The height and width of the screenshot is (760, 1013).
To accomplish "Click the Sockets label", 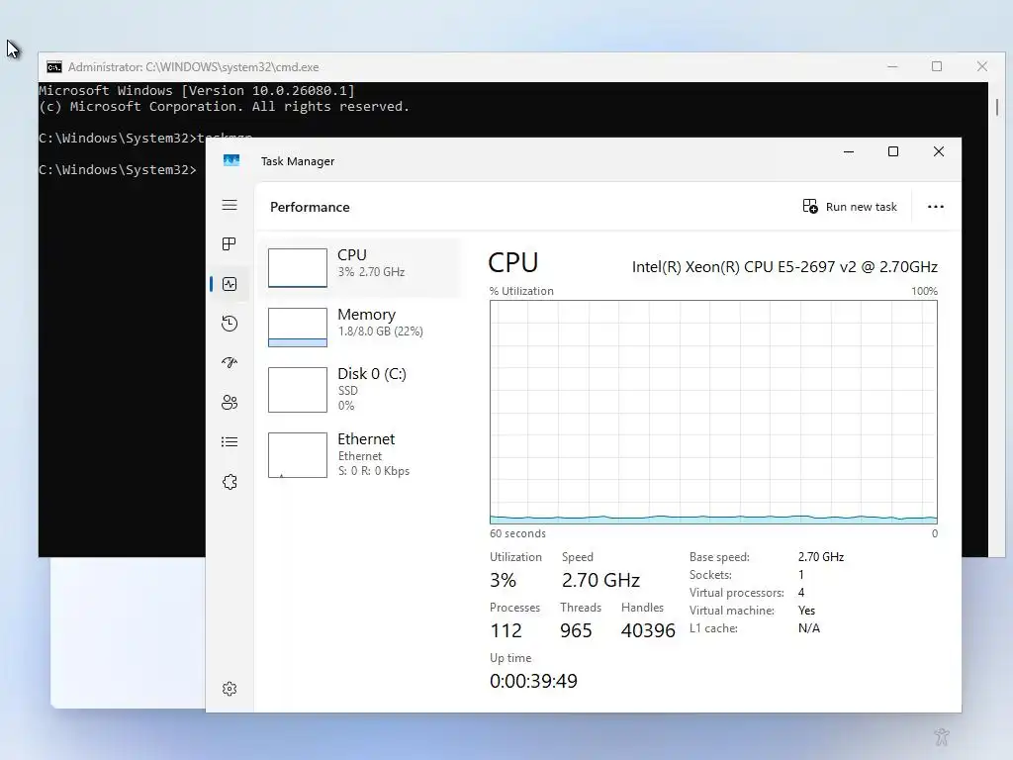I will click(710, 575).
